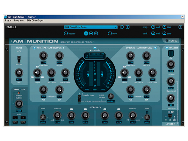Toggle the bypass button

66,34
